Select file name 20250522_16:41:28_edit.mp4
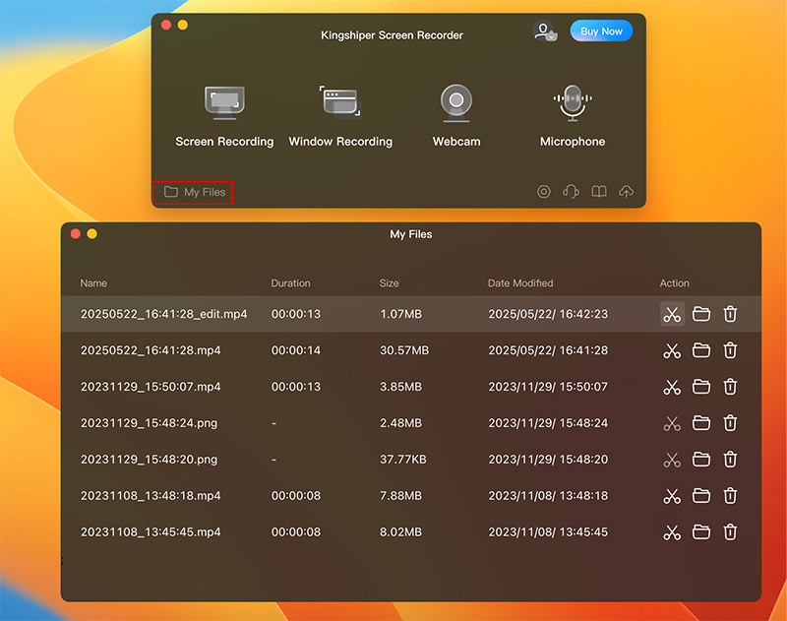This screenshot has height=621, width=787. pyautogui.click(x=163, y=314)
